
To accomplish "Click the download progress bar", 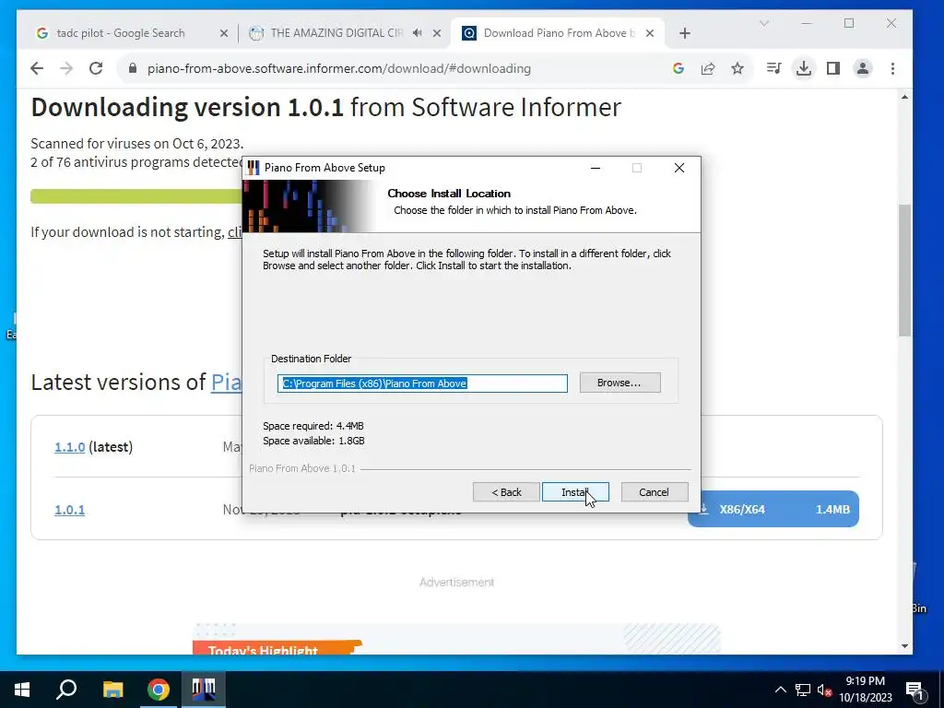I will point(136,196).
